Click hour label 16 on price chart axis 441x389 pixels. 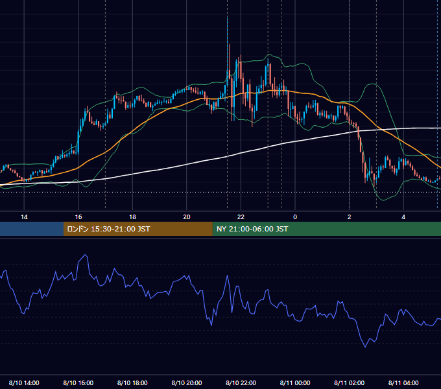(78, 217)
